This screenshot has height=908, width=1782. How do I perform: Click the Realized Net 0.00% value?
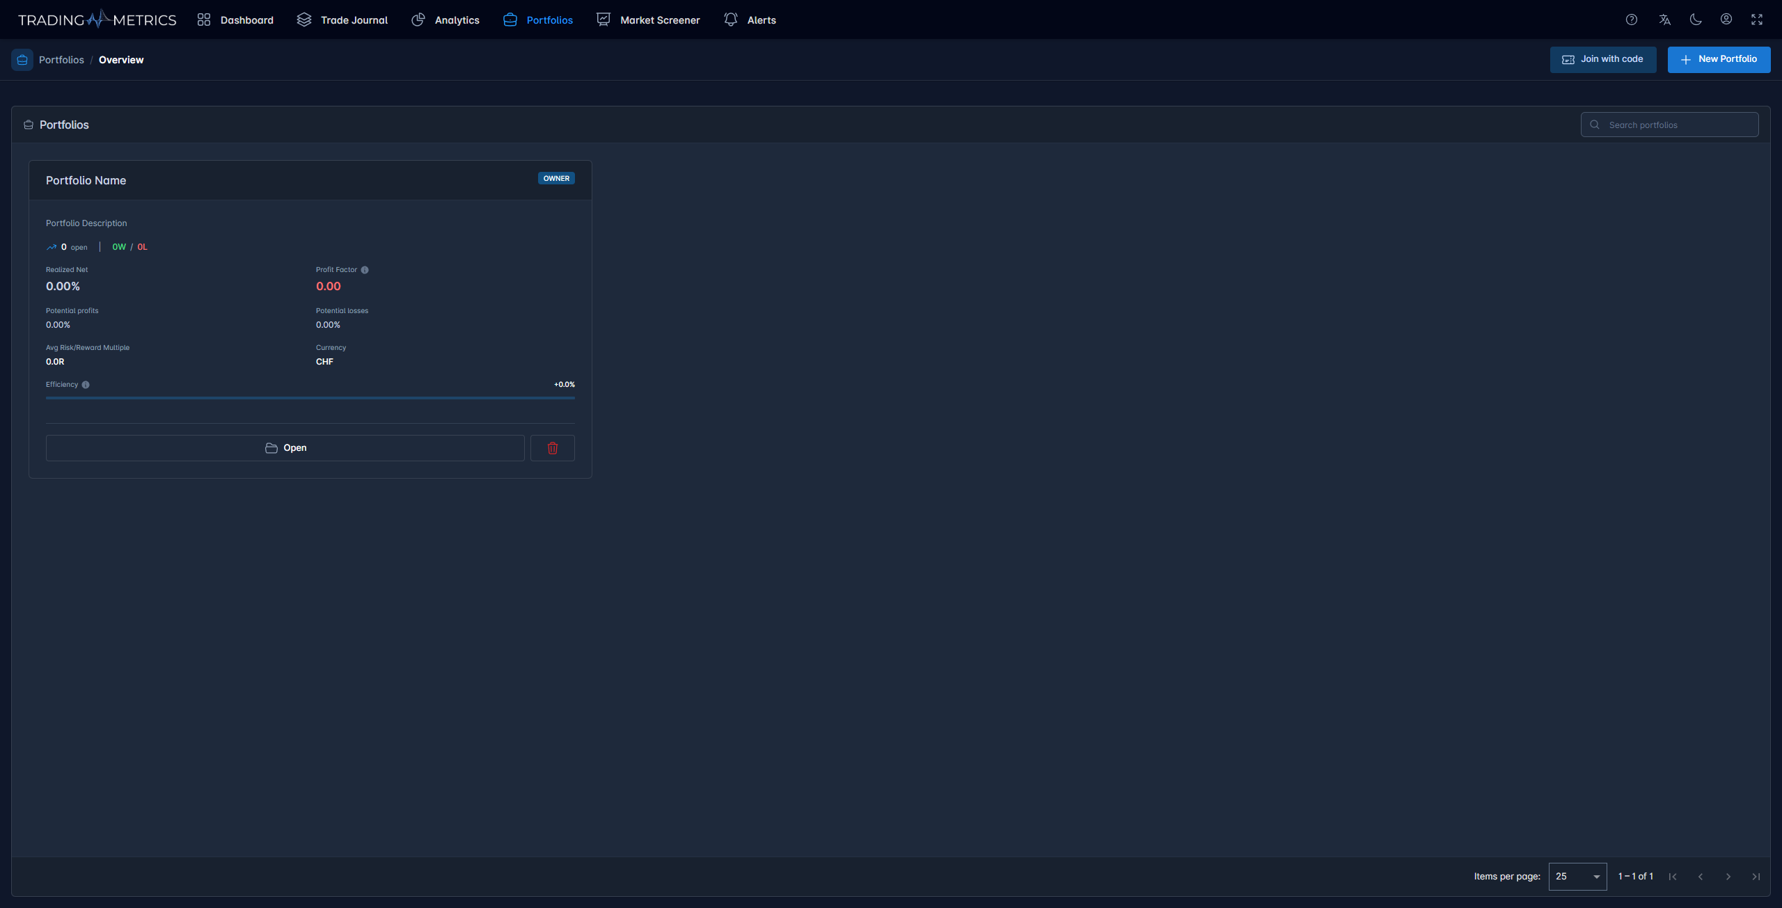(x=63, y=287)
